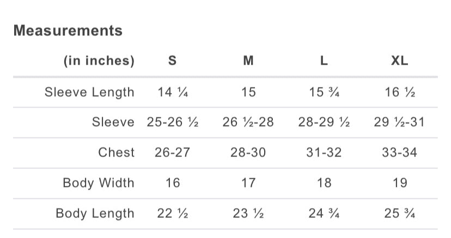Click Body Width value 18 for L
The width and height of the screenshot is (451, 238).
pyautogui.click(x=324, y=183)
